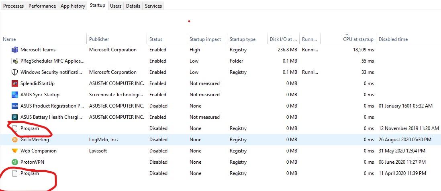Select the SplendidStartUp entry name

[x=38, y=83]
